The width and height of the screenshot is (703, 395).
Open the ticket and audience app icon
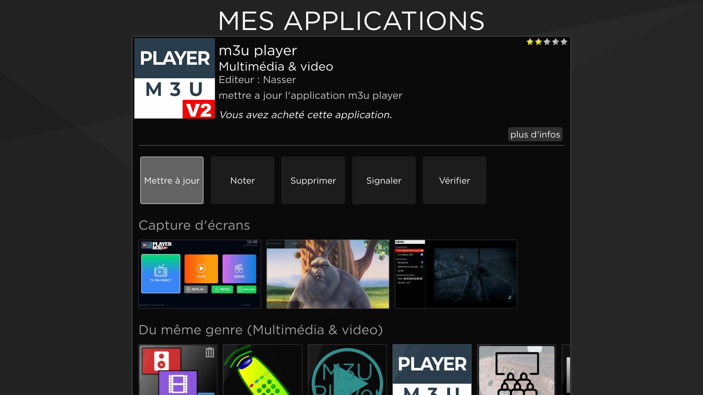517,369
